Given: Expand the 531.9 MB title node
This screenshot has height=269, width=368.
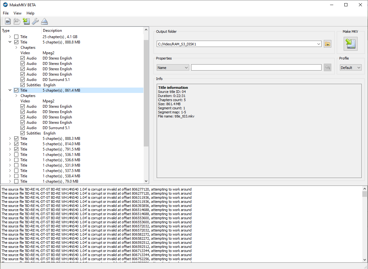Looking at the screenshot, I should pos(10,165).
